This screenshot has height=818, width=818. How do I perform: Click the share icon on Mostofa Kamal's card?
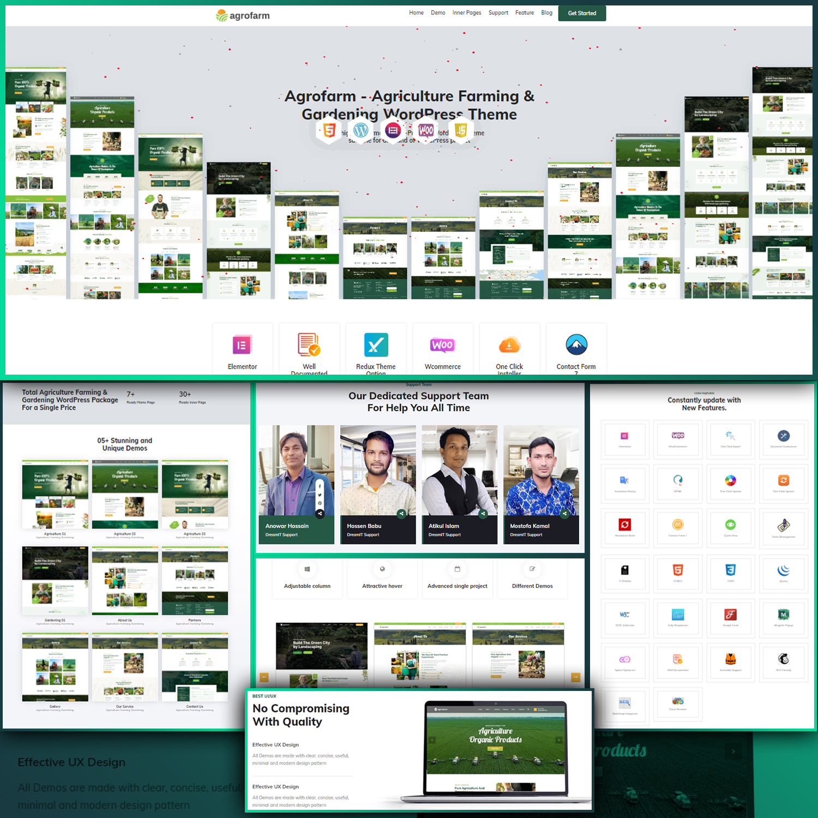click(564, 513)
